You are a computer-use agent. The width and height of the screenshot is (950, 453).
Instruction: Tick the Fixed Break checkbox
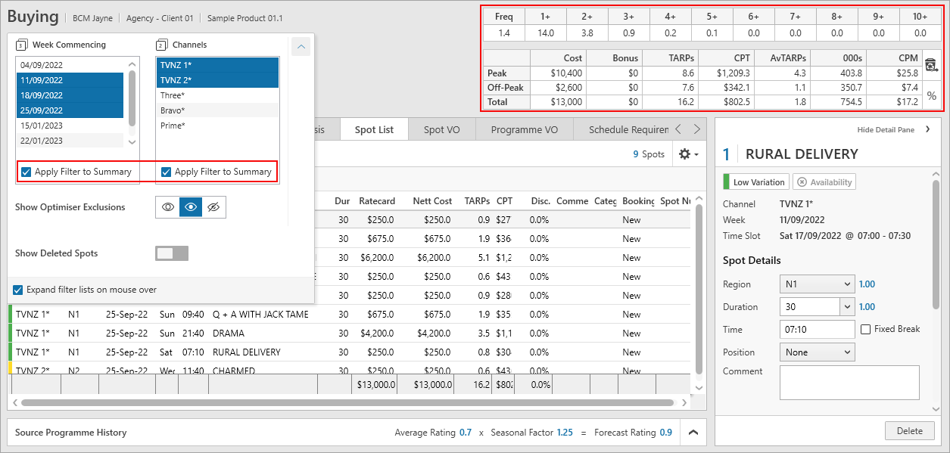(x=866, y=329)
